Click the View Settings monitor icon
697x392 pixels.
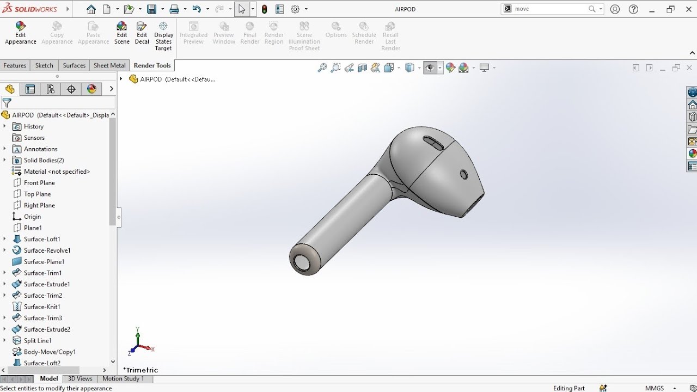point(484,68)
